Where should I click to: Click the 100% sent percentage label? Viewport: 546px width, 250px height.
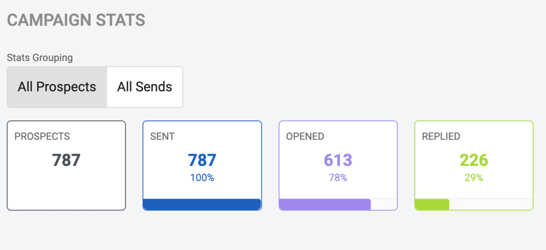tap(202, 178)
